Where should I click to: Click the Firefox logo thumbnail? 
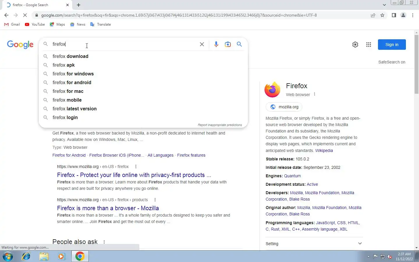tap(272, 90)
